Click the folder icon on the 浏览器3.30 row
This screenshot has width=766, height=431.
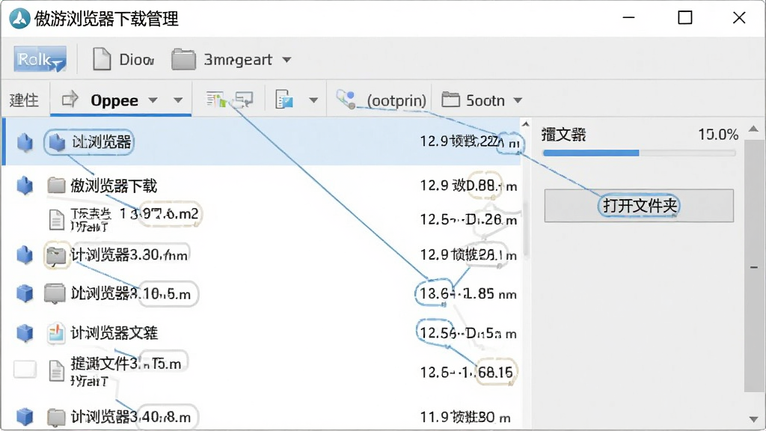pos(56,256)
